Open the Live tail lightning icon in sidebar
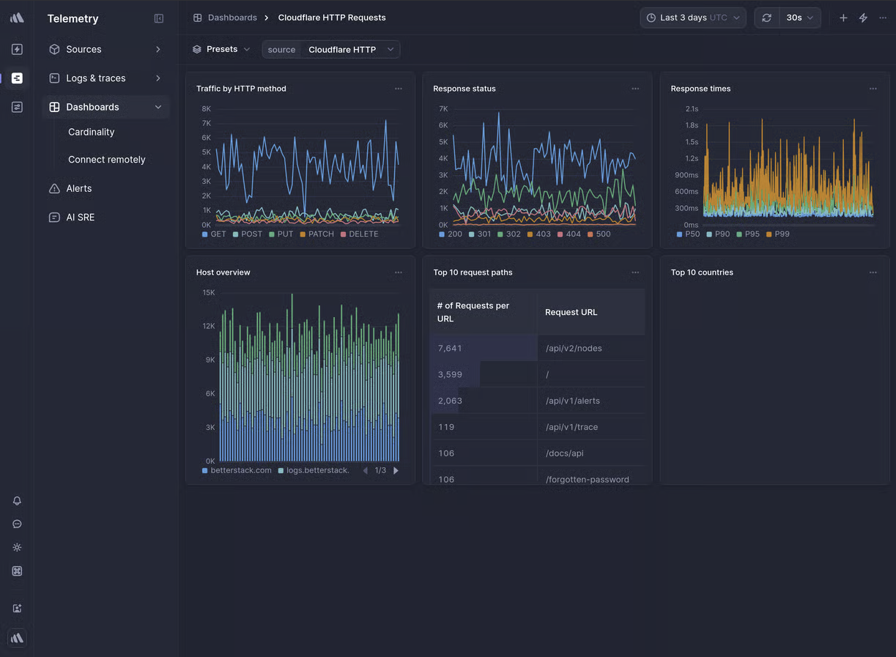 coord(16,49)
